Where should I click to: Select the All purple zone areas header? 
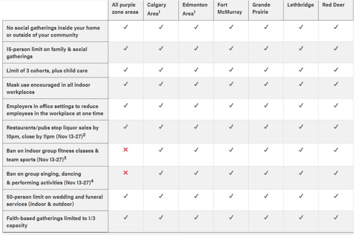125,8
